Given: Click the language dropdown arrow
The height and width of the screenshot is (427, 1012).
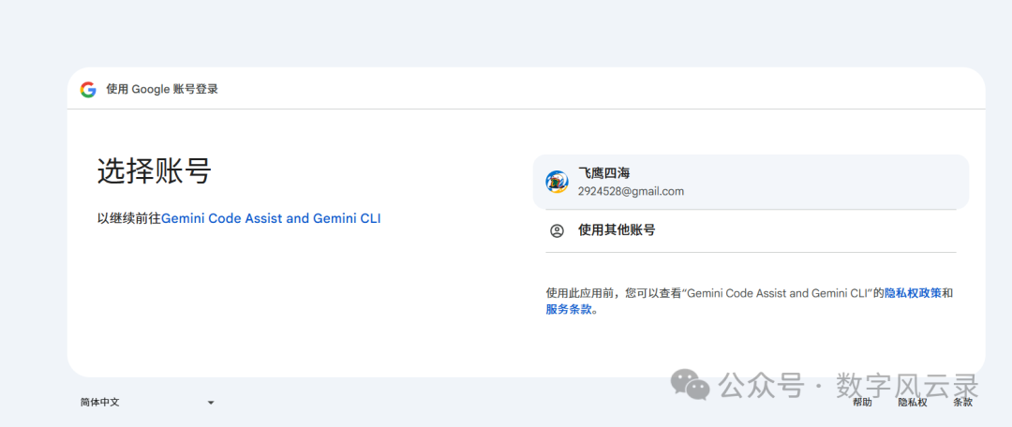Looking at the screenshot, I should [211, 404].
